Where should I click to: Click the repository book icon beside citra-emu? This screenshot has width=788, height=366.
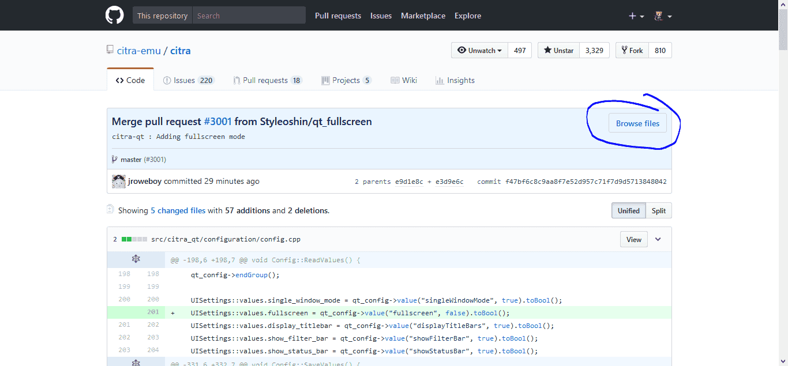(110, 50)
